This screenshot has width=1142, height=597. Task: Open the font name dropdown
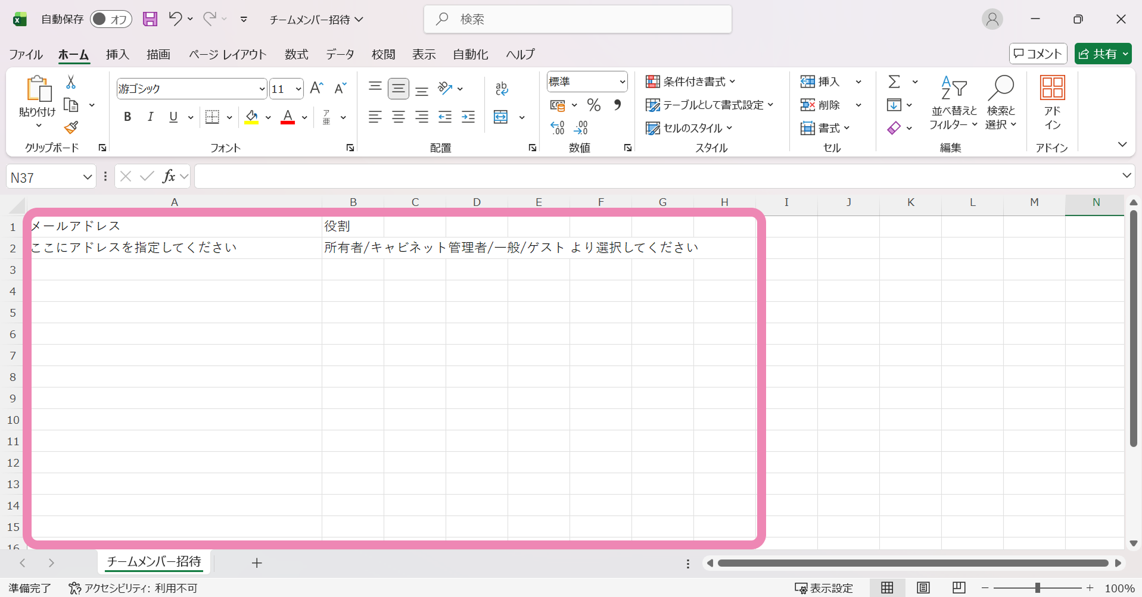262,88
